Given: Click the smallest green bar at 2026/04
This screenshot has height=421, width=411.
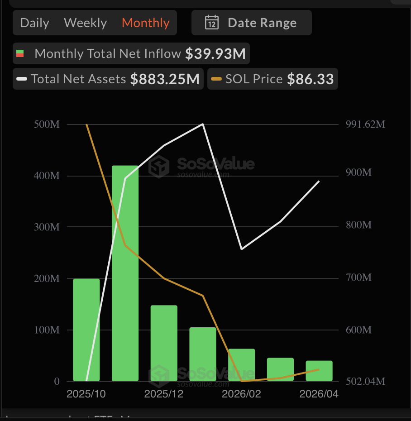Looking at the screenshot, I should [319, 371].
